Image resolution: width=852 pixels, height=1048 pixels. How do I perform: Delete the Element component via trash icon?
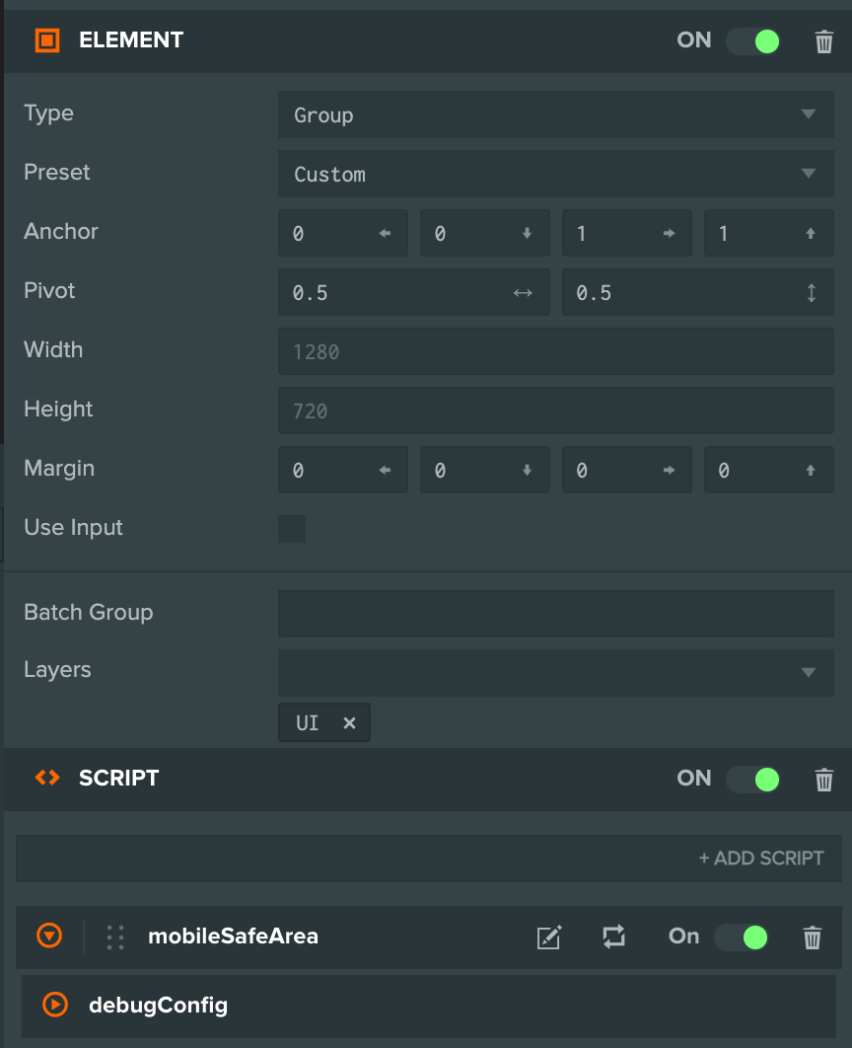(x=824, y=41)
